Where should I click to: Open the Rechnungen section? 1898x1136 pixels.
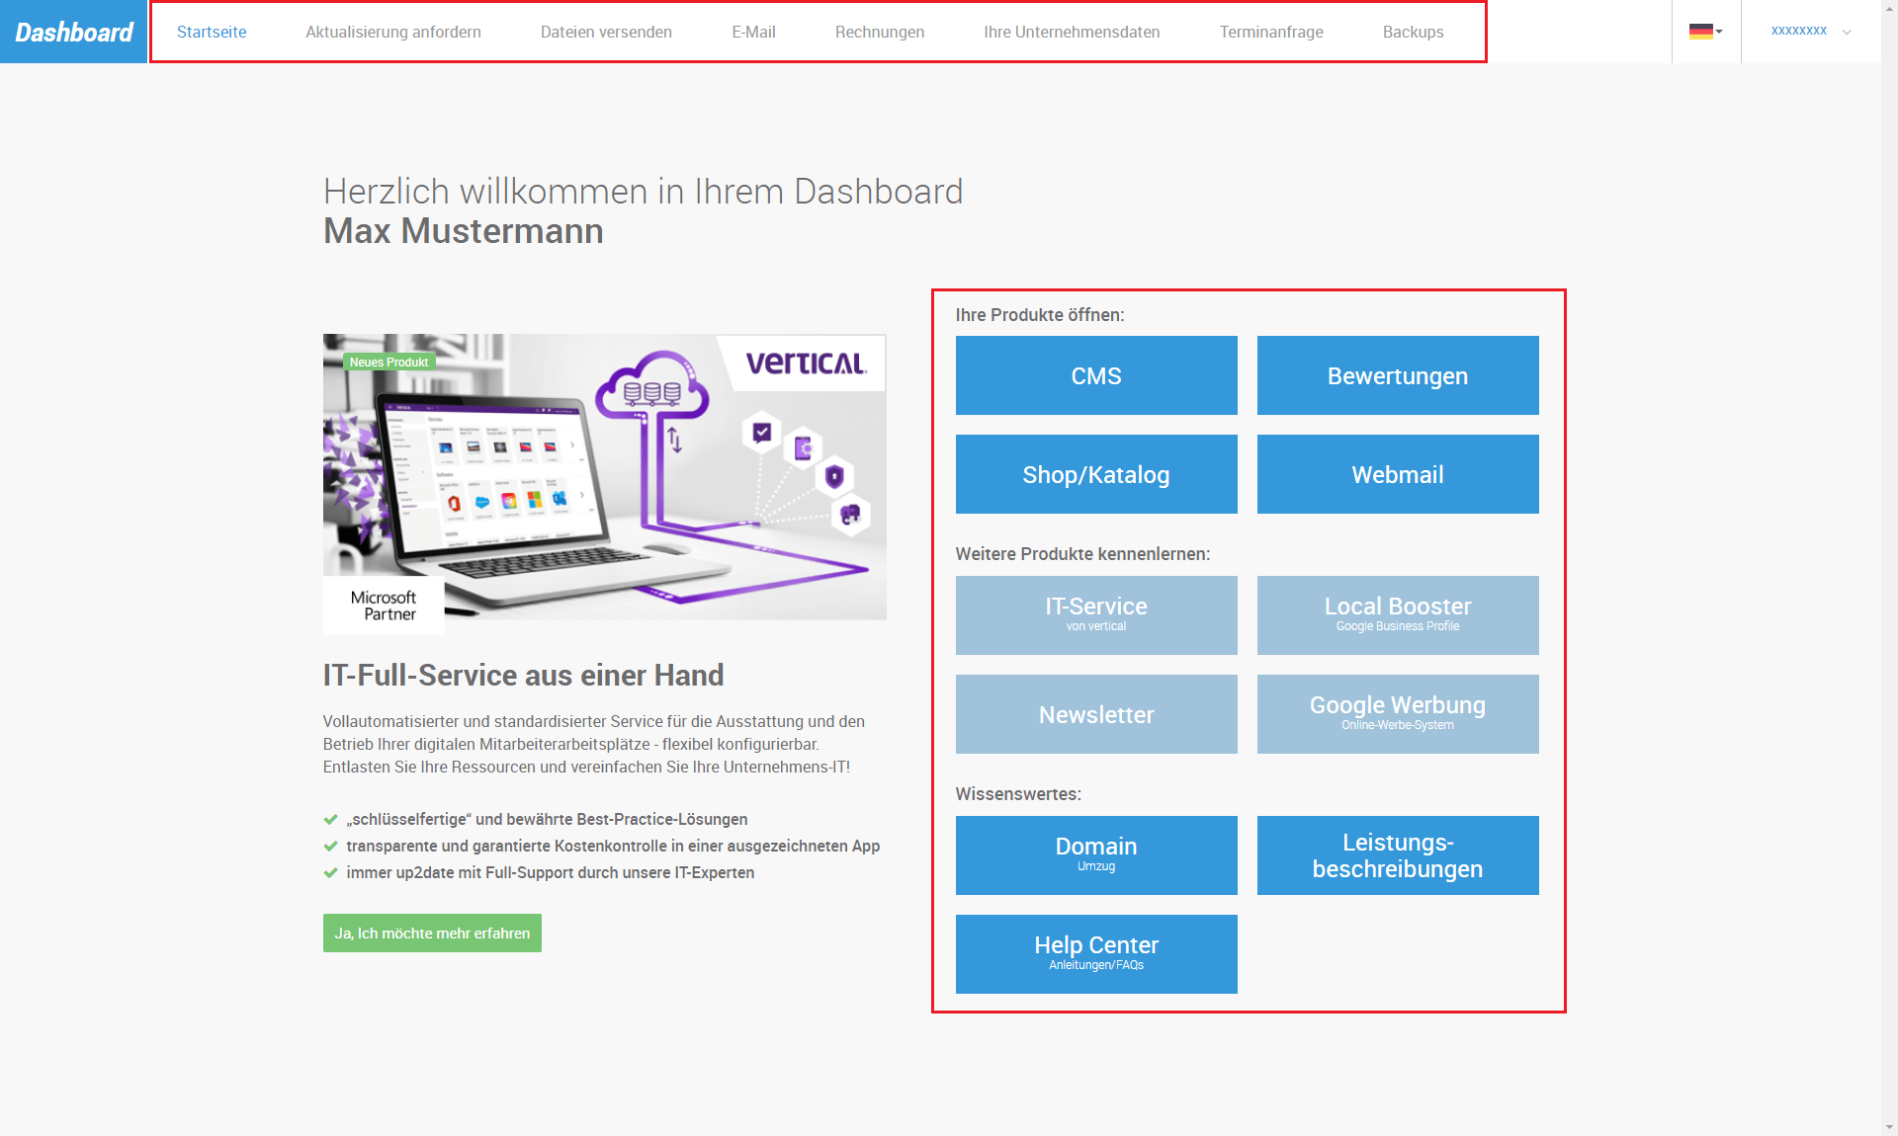tap(879, 31)
